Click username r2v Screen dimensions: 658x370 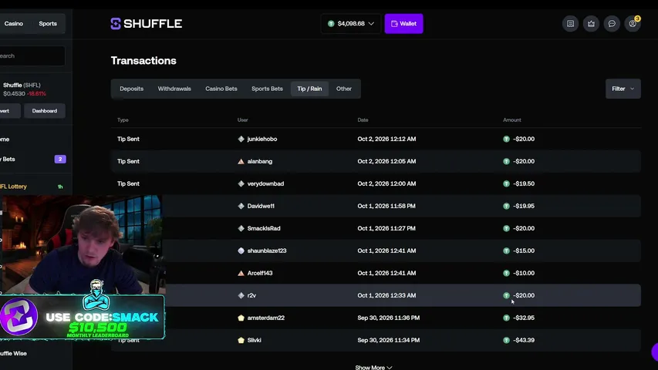pos(251,295)
